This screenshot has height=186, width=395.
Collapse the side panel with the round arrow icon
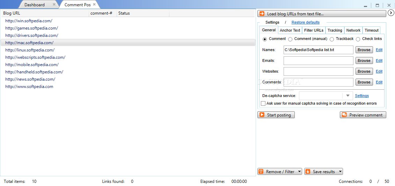391,13
